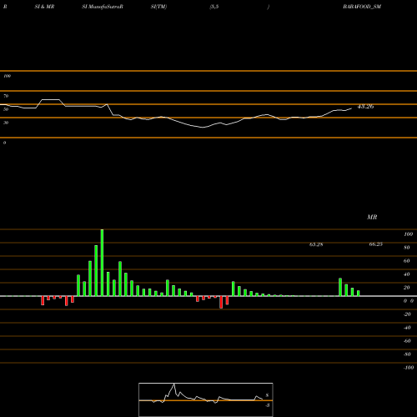The image size is (417, 417).
Task: Click the MR axis label -100
Action: tap(409, 368)
